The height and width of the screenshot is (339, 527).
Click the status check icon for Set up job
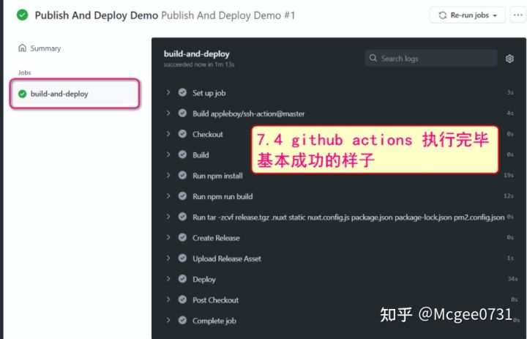coord(182,92)
